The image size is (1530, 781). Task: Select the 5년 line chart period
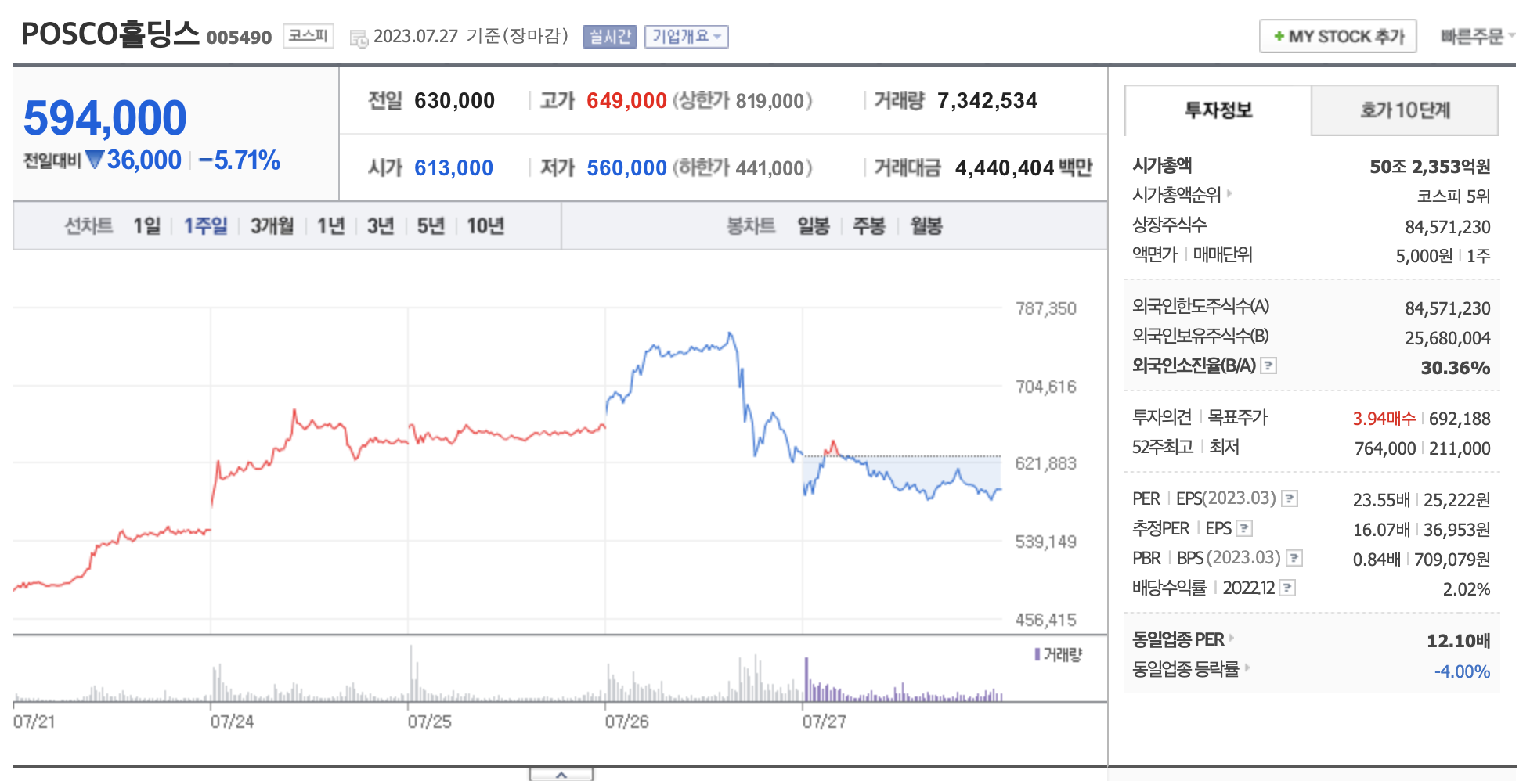pyautogui.click(x=431, y=226)
